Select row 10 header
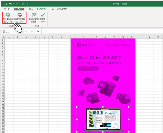The height and width of the screenshot is (133, 163). (3, 67)
